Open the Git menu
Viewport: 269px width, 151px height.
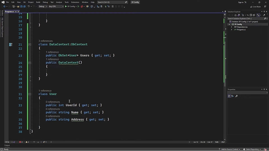point(24,2)
